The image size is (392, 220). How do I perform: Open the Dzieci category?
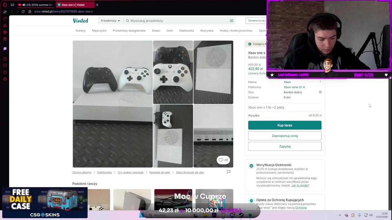pos(156,31)
